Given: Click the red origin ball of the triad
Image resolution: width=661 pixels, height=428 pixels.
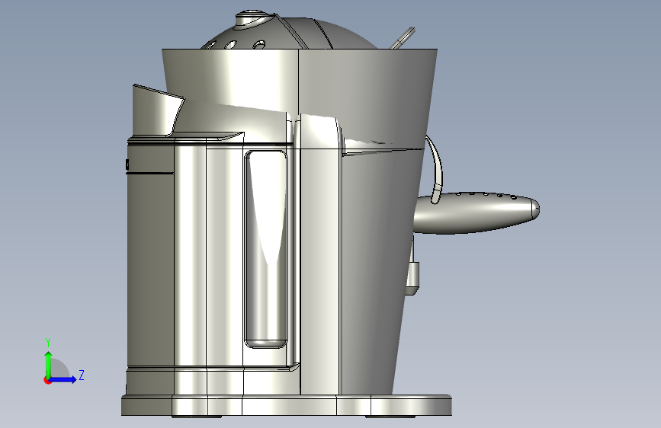Looking at the screenshot, I should pos(47,380).
